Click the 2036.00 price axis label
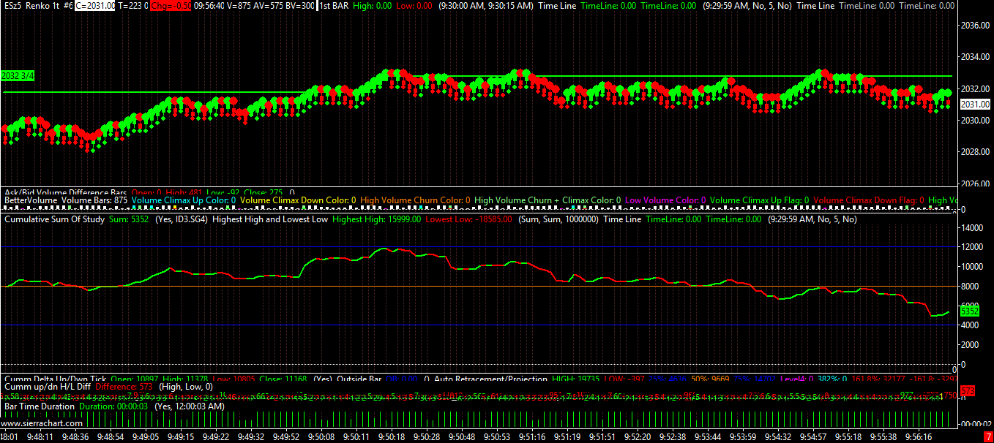The height and width of the screenshot is (443, 994). coord(975,26)
